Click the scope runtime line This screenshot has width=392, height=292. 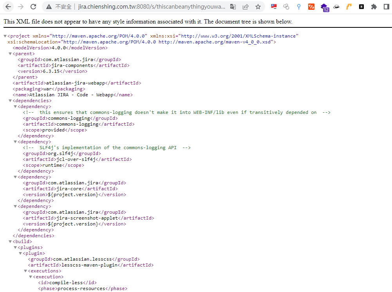(x=54, y=165)
